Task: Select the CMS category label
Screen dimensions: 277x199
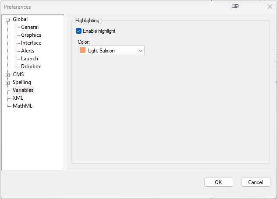Action: click(18, 74)
